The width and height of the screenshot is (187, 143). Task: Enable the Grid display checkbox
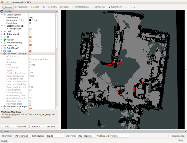30,31
